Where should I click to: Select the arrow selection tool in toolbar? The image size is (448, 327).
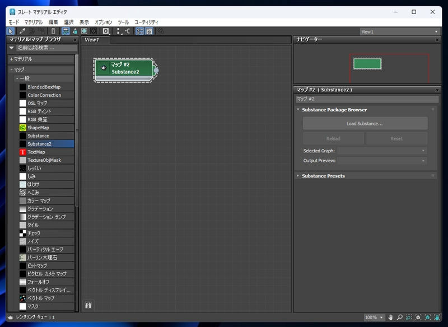11,31
